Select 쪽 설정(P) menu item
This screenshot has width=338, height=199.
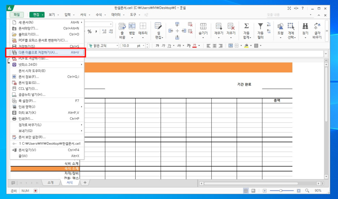[47, 101]
